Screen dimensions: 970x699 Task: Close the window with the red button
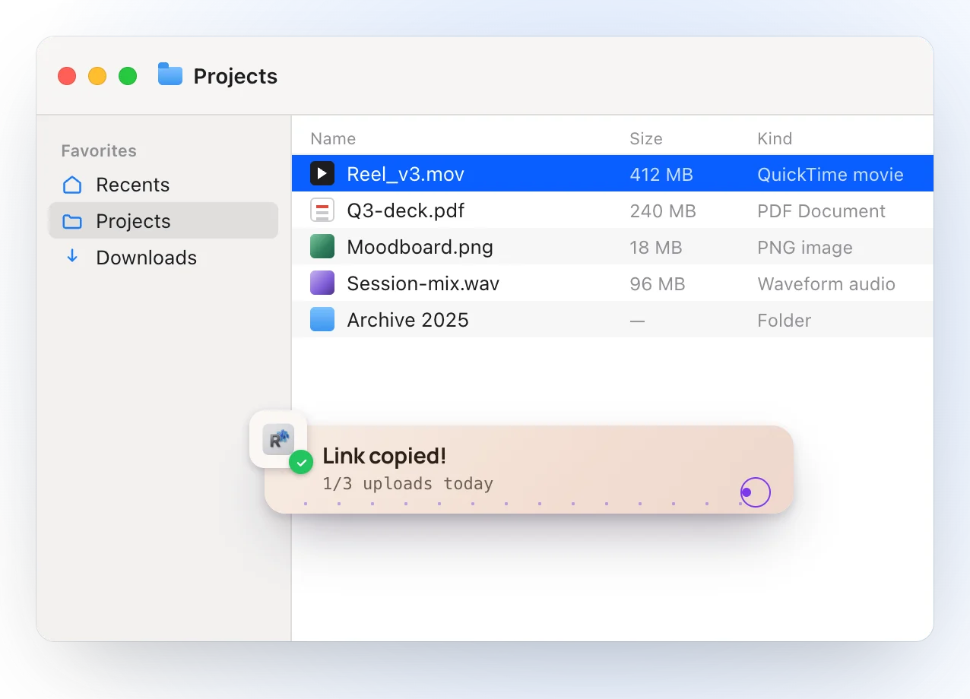(67, 76)
